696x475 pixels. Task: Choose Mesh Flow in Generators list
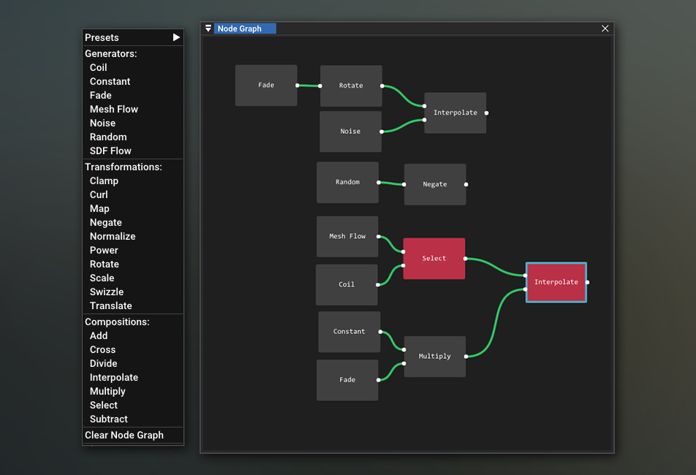pos(113,109)
